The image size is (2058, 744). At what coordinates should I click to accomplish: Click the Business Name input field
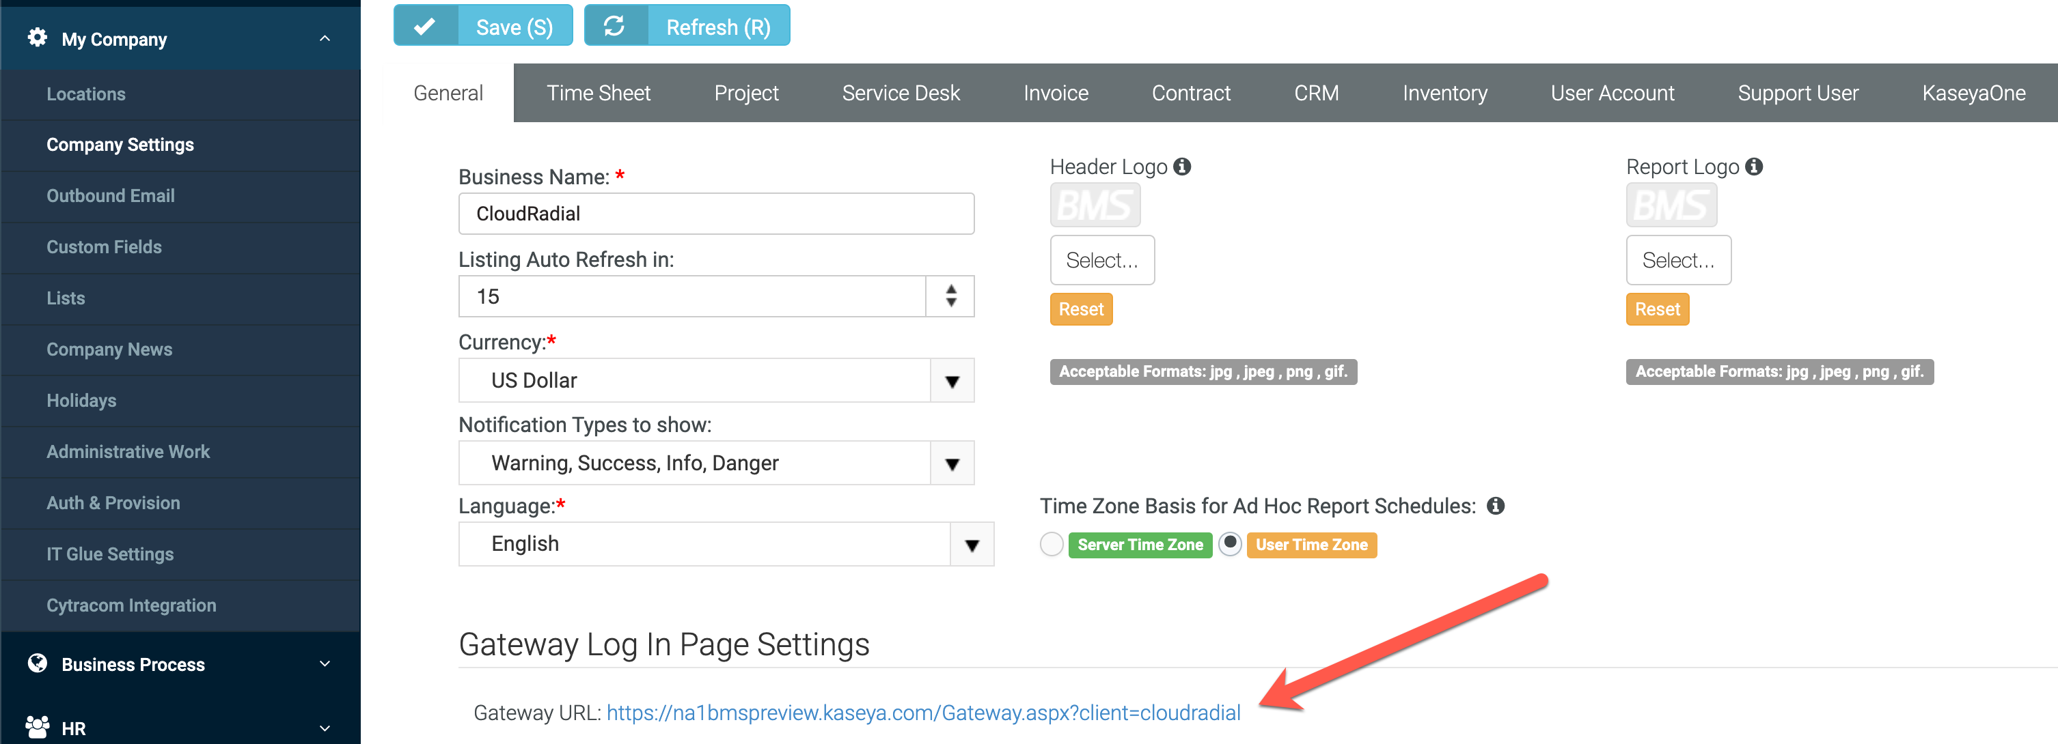[717, 213]
